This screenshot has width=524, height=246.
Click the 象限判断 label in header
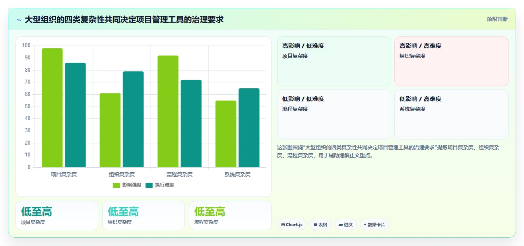497,19
